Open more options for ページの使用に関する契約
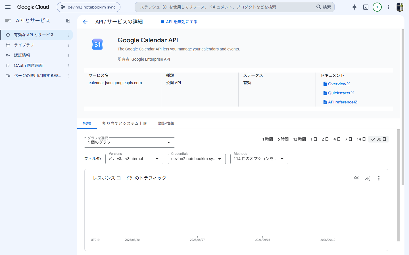 (68, 76)
